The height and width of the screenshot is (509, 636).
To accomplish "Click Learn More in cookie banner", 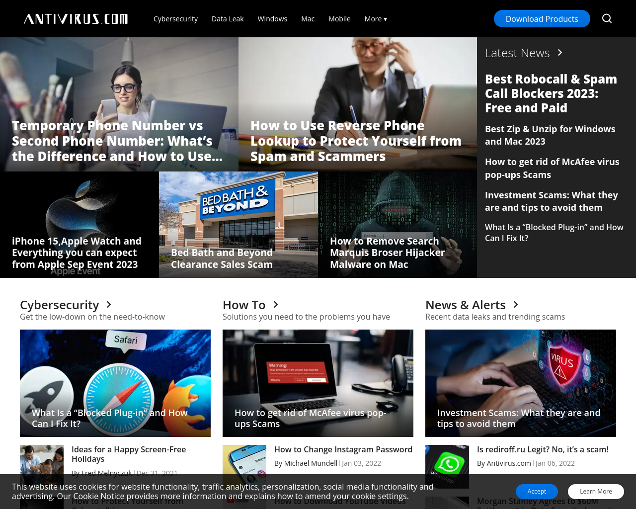I will 596,492.
